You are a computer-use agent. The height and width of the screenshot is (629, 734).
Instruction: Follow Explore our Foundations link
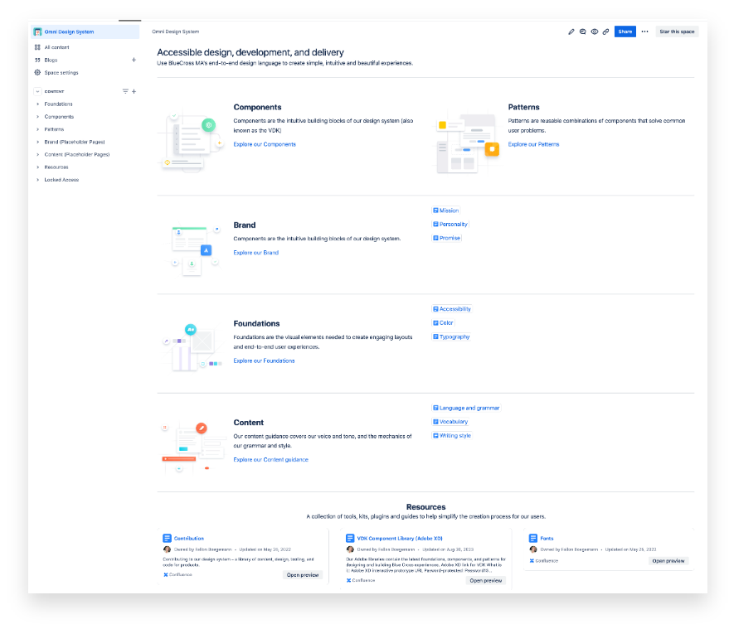(x=264, y=361)
